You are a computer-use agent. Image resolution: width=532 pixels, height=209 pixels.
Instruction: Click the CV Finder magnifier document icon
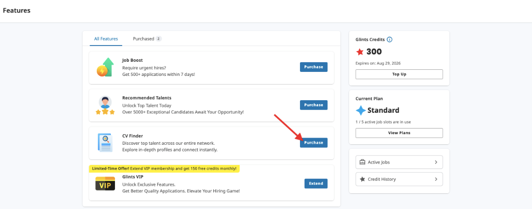pyautogui.click(x=105, y=143)
